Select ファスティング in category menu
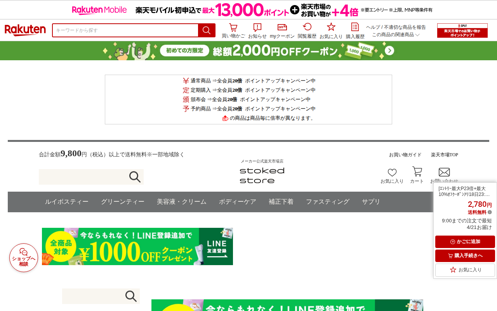 (x=328, y=202)
